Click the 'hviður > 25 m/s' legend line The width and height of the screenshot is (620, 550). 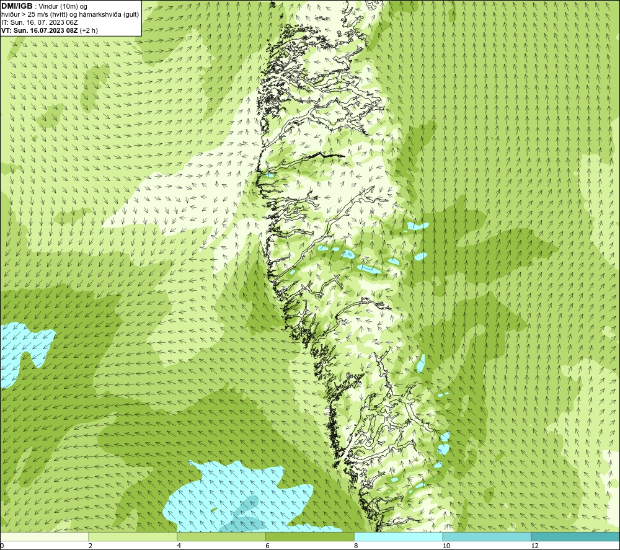click(70, 15)
